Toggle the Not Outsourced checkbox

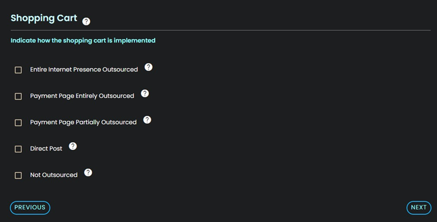18,175
